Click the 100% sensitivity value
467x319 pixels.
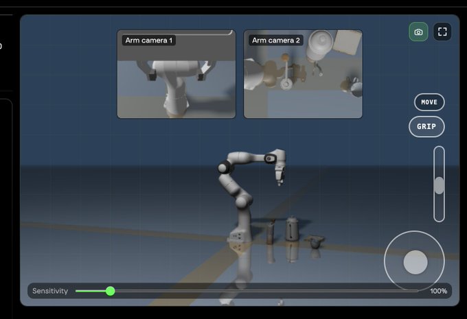pos(438,291)
